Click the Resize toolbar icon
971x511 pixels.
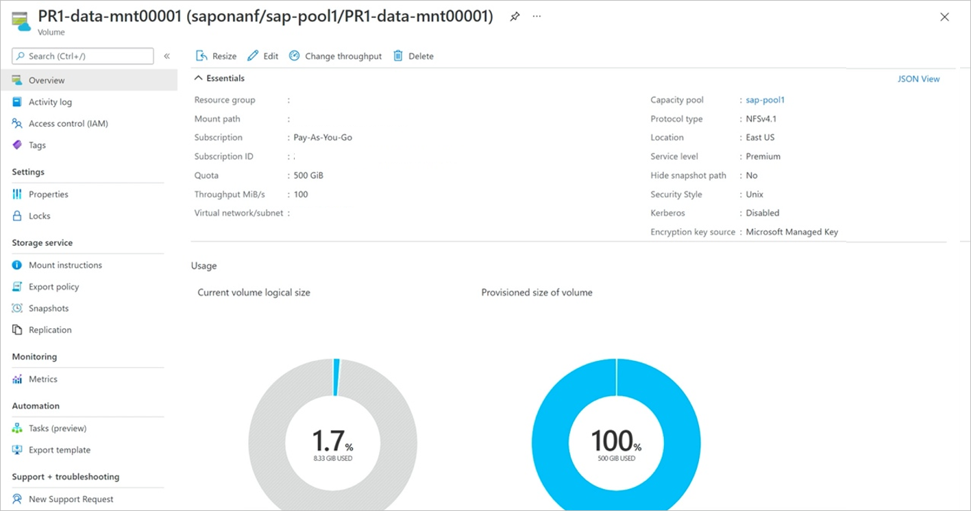[201, 56]
